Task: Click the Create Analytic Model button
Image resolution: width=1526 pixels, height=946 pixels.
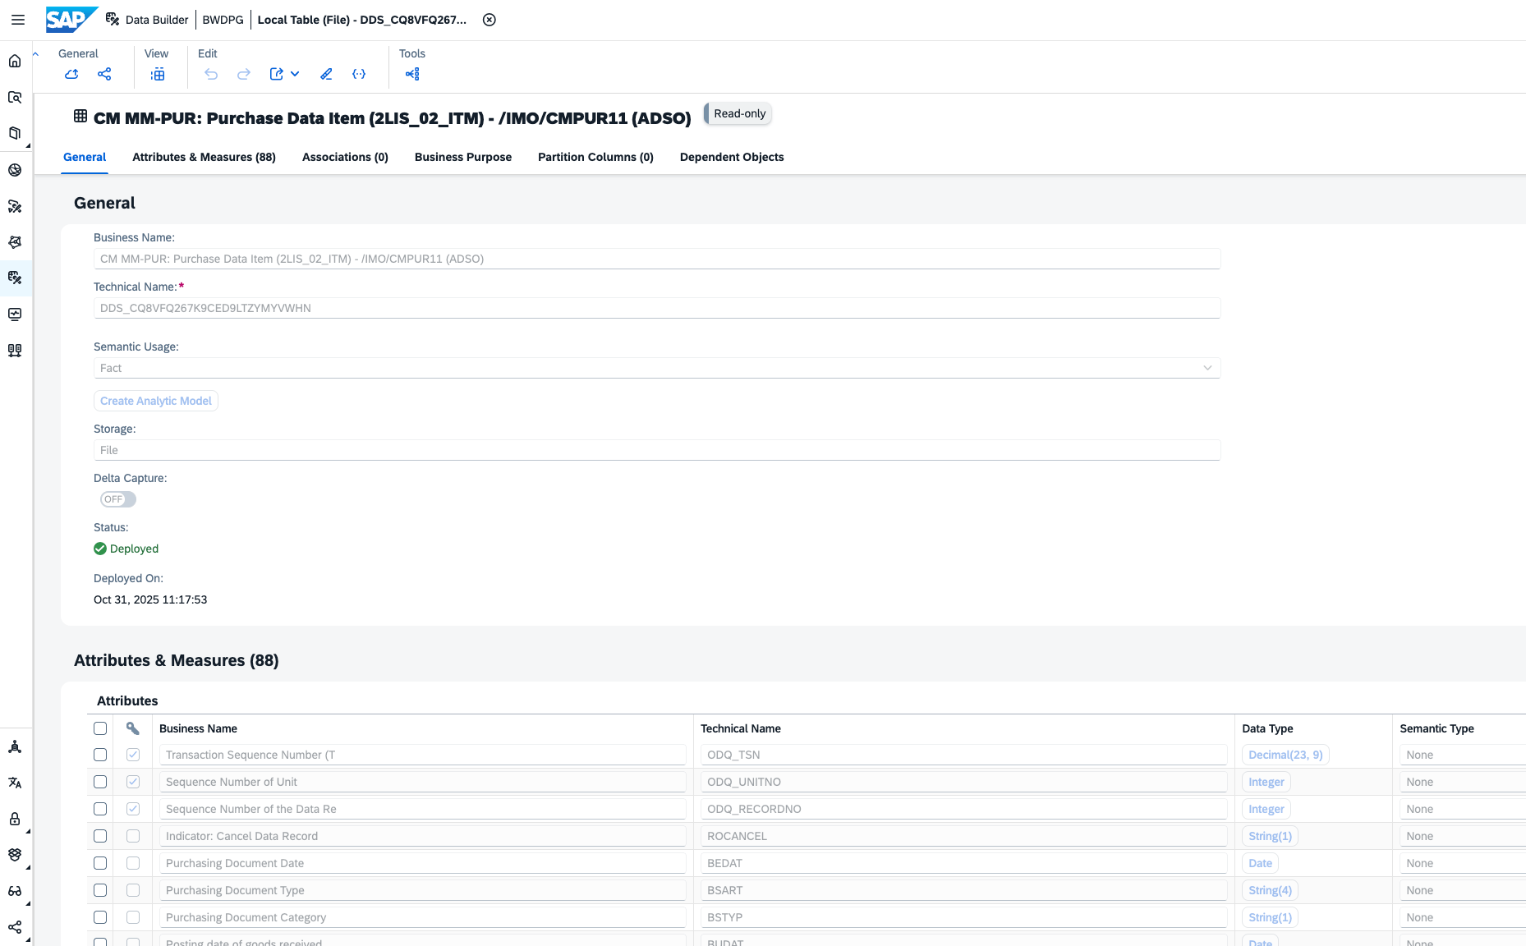Action: (x=156, y=401)
